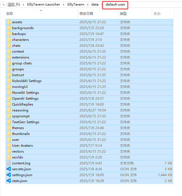
Task: Click the worlds folder icon
Action: pos(8,157)
